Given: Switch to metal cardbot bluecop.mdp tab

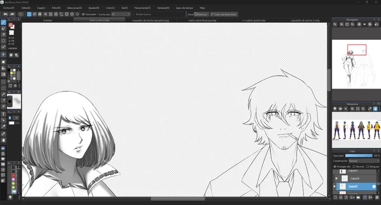Looking at the screenshot, I should [x=202, y=20].
